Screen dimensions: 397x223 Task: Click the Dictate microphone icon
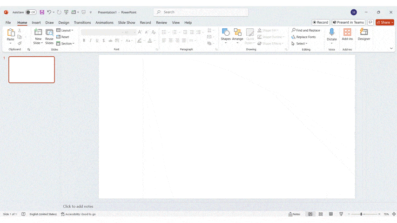332,32
